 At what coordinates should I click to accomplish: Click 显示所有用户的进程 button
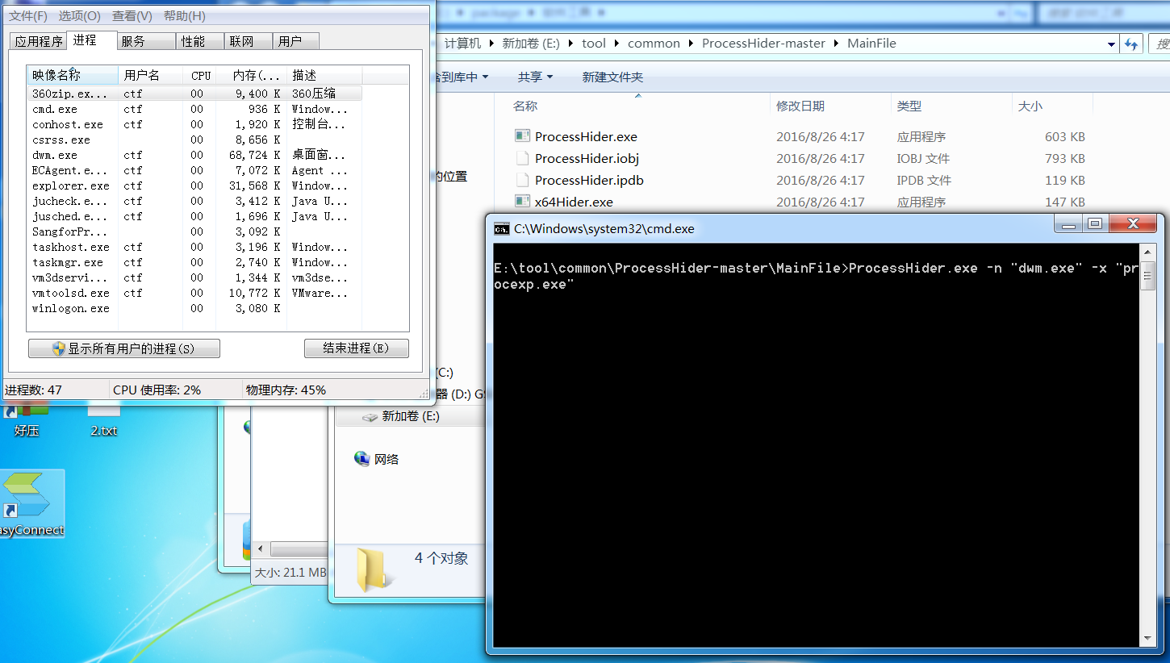123,348
